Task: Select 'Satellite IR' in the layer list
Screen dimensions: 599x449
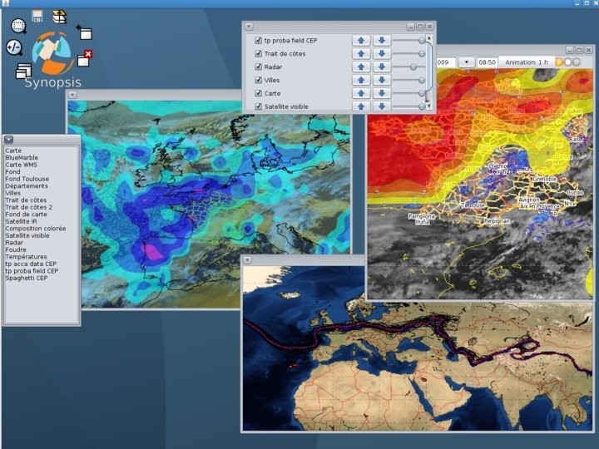Action: tap(22, 221)
